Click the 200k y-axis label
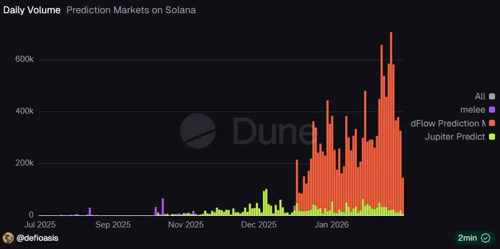The height and width of the screenshot is (249, 500). pyautogui.click(x=24, y=163)
